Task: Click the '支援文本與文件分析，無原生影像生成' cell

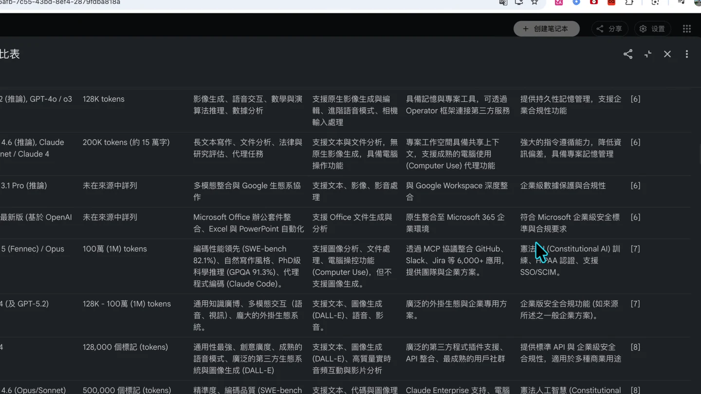Action: pos(355,154)
